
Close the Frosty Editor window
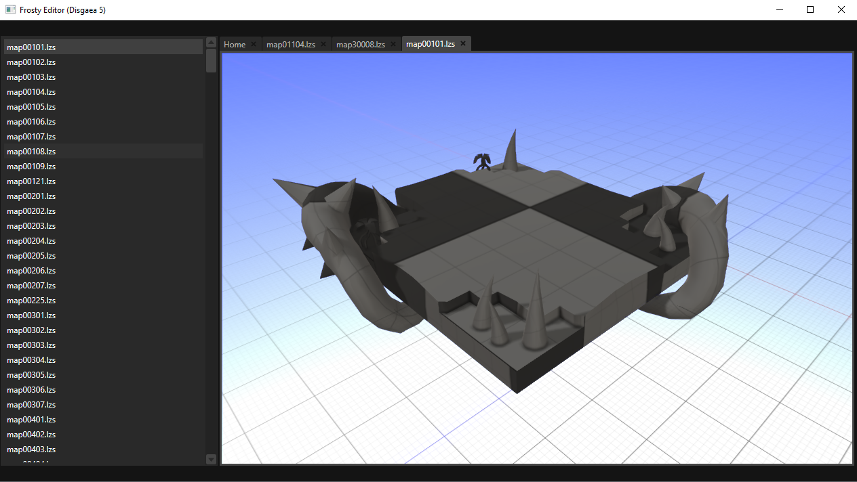841,10
